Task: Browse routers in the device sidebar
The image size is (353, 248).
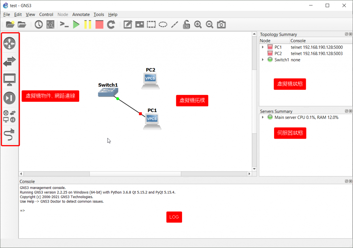Action: tap(9, 43)
